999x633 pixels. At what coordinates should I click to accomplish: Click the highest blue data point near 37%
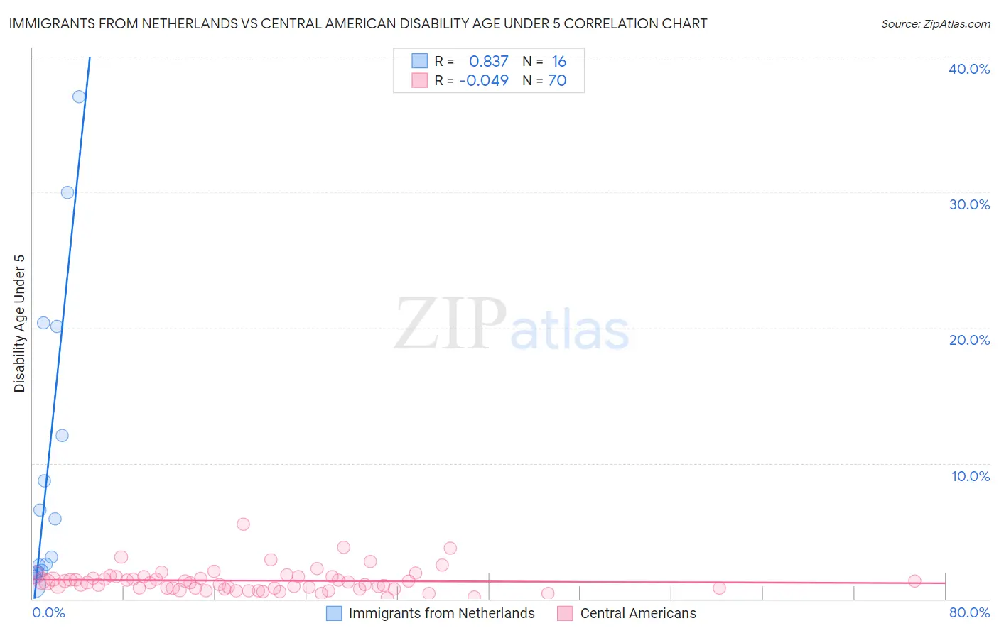coord(79,97)
